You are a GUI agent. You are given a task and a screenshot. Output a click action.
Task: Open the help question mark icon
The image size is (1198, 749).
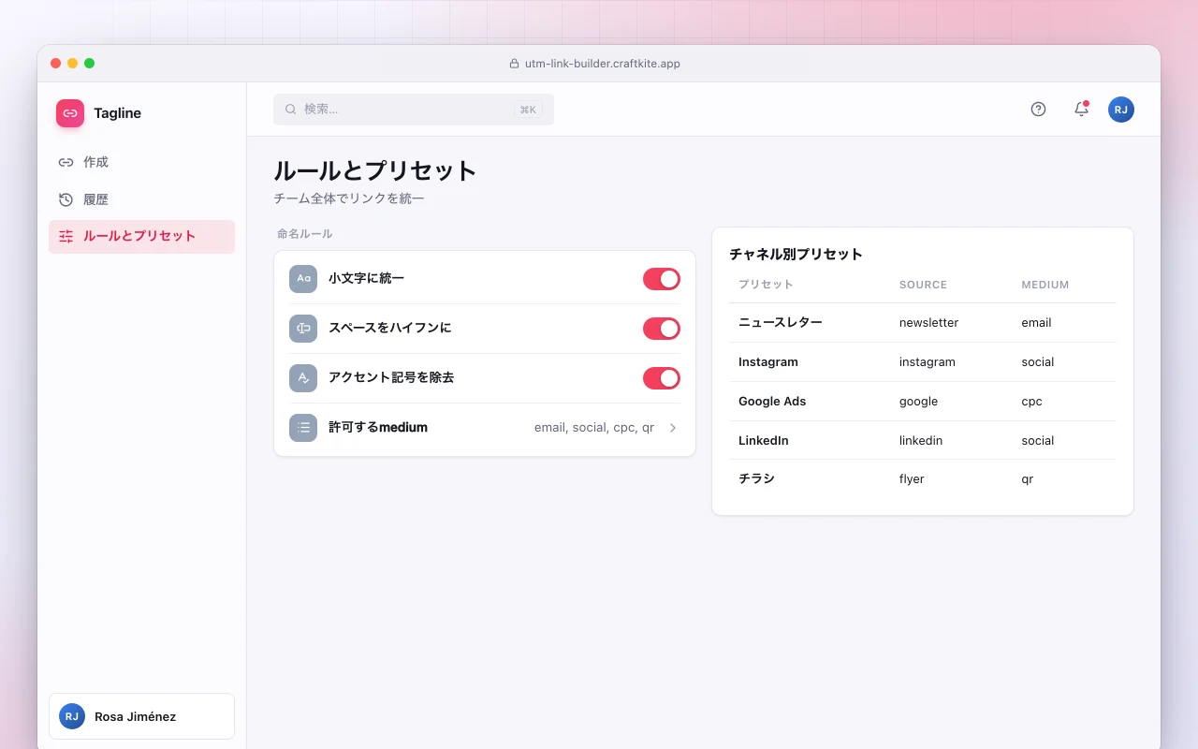[x=1038, y=110]
